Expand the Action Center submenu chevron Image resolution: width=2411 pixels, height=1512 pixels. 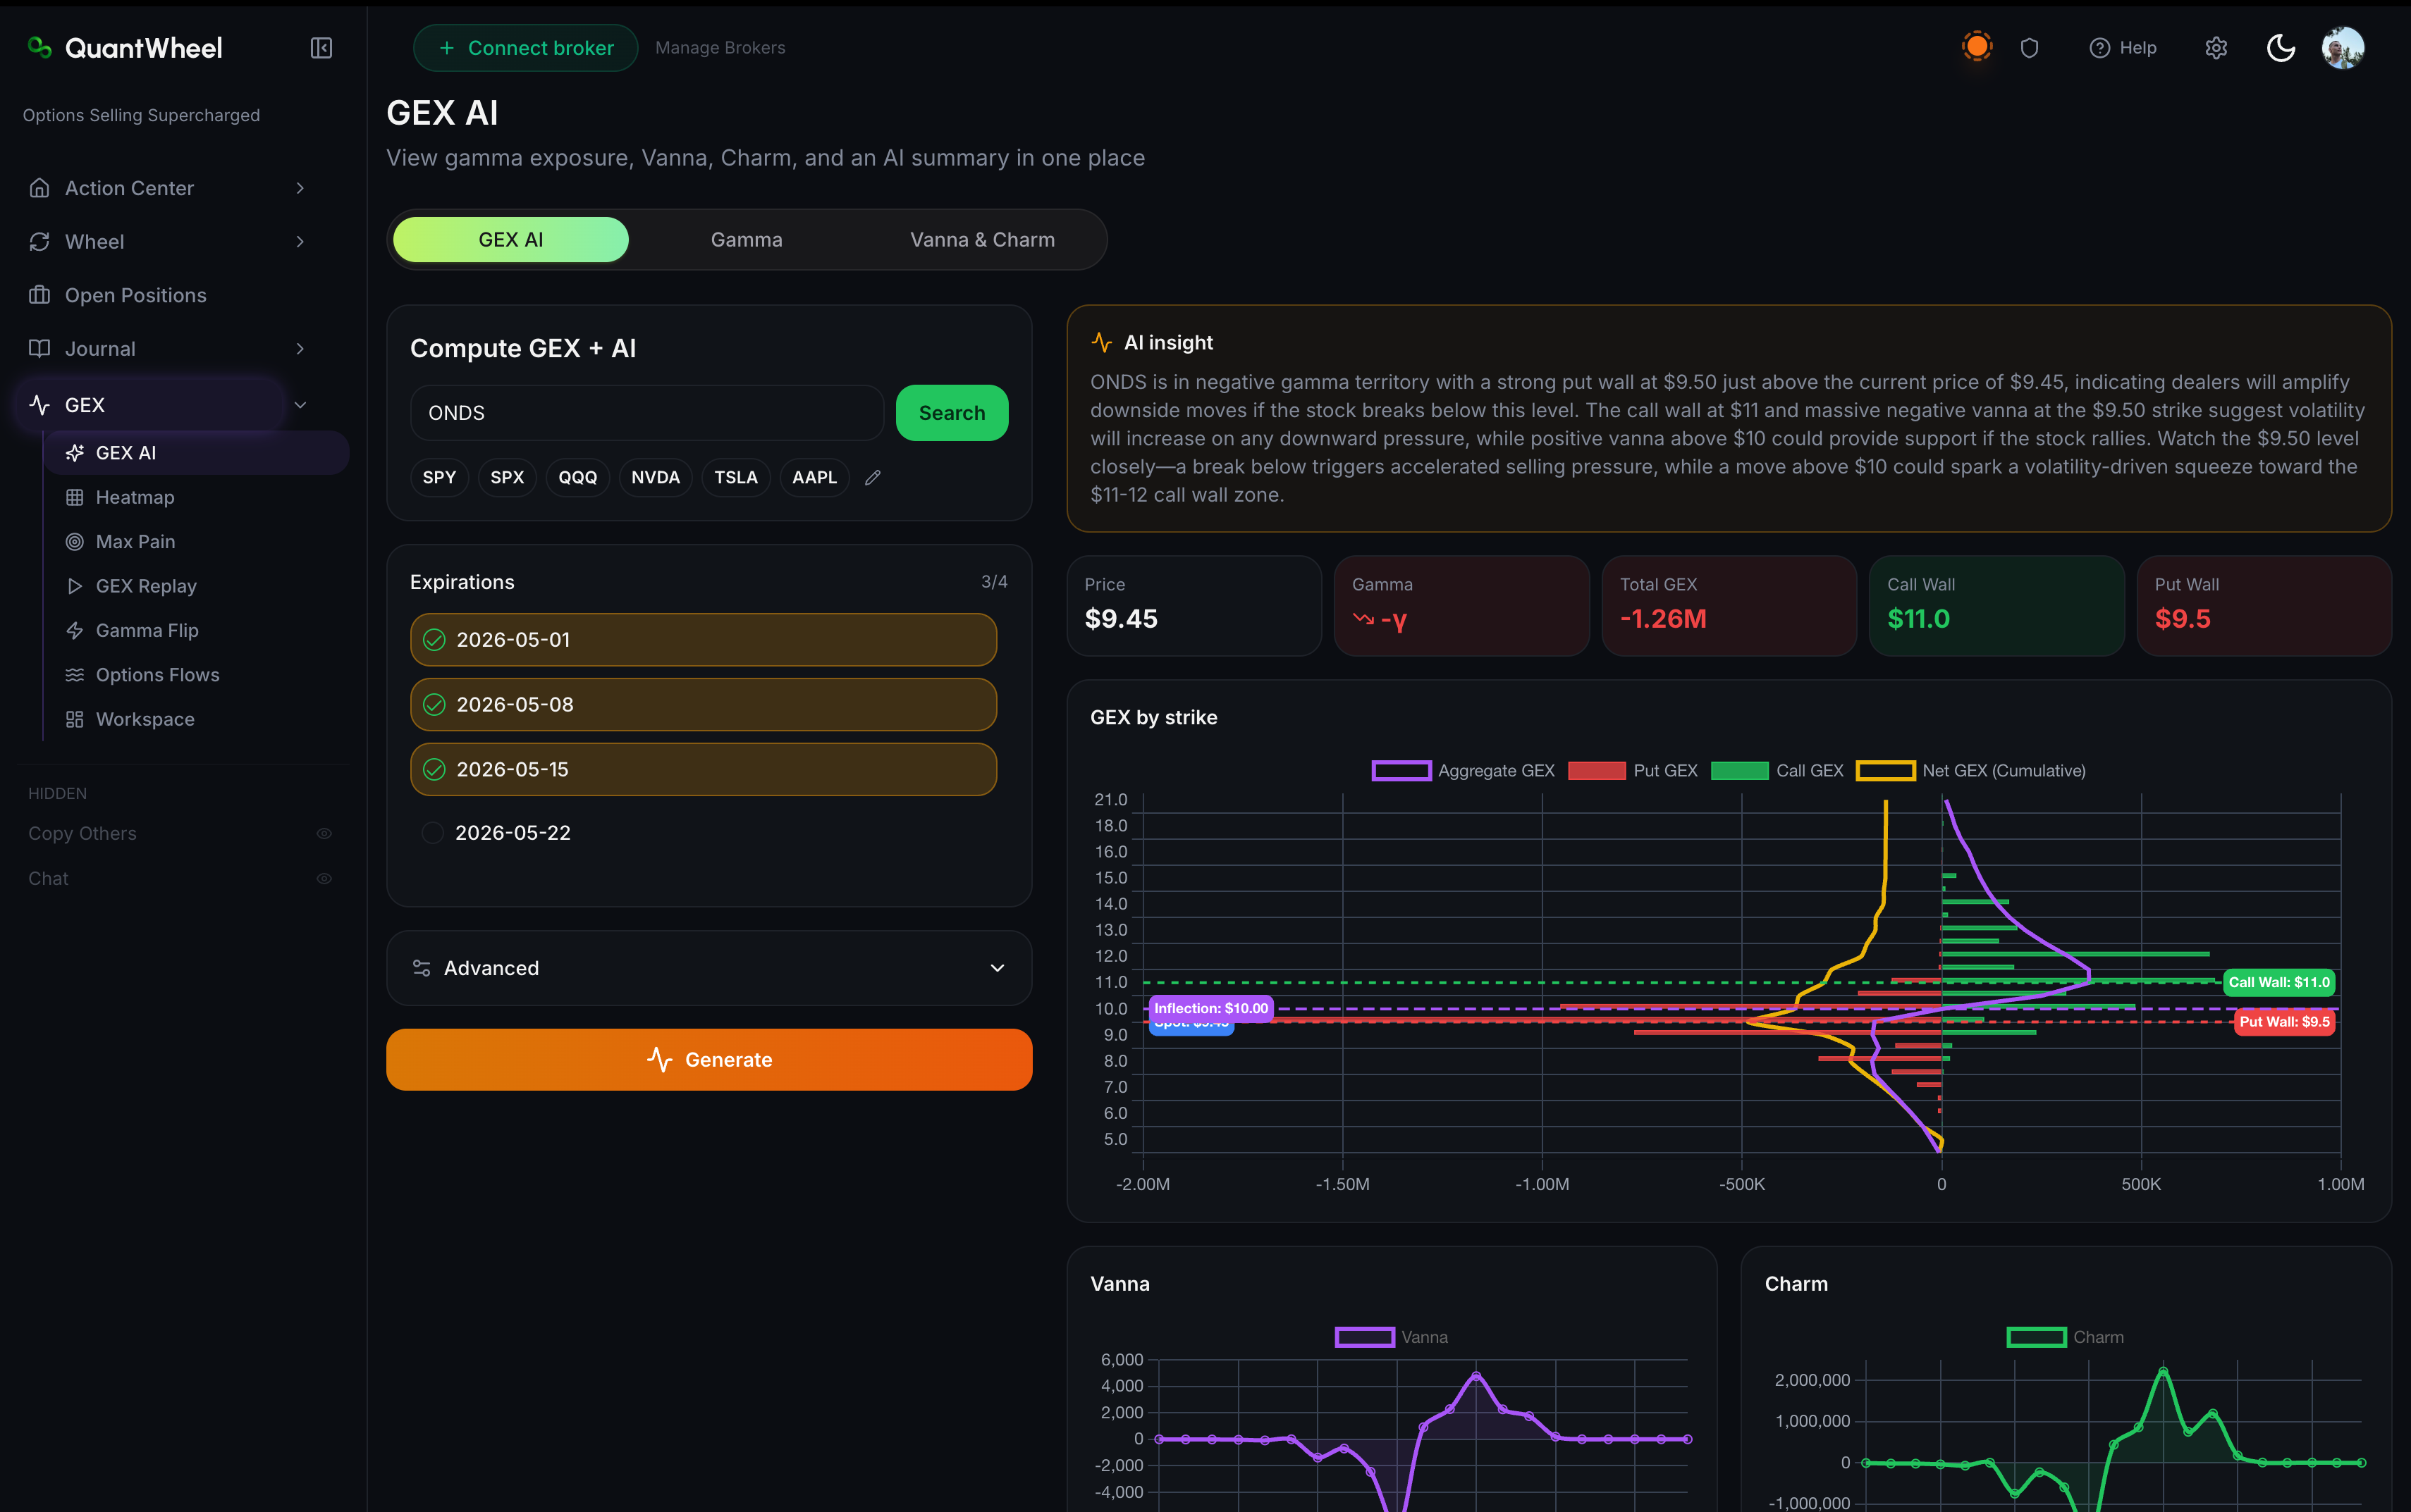300,188
